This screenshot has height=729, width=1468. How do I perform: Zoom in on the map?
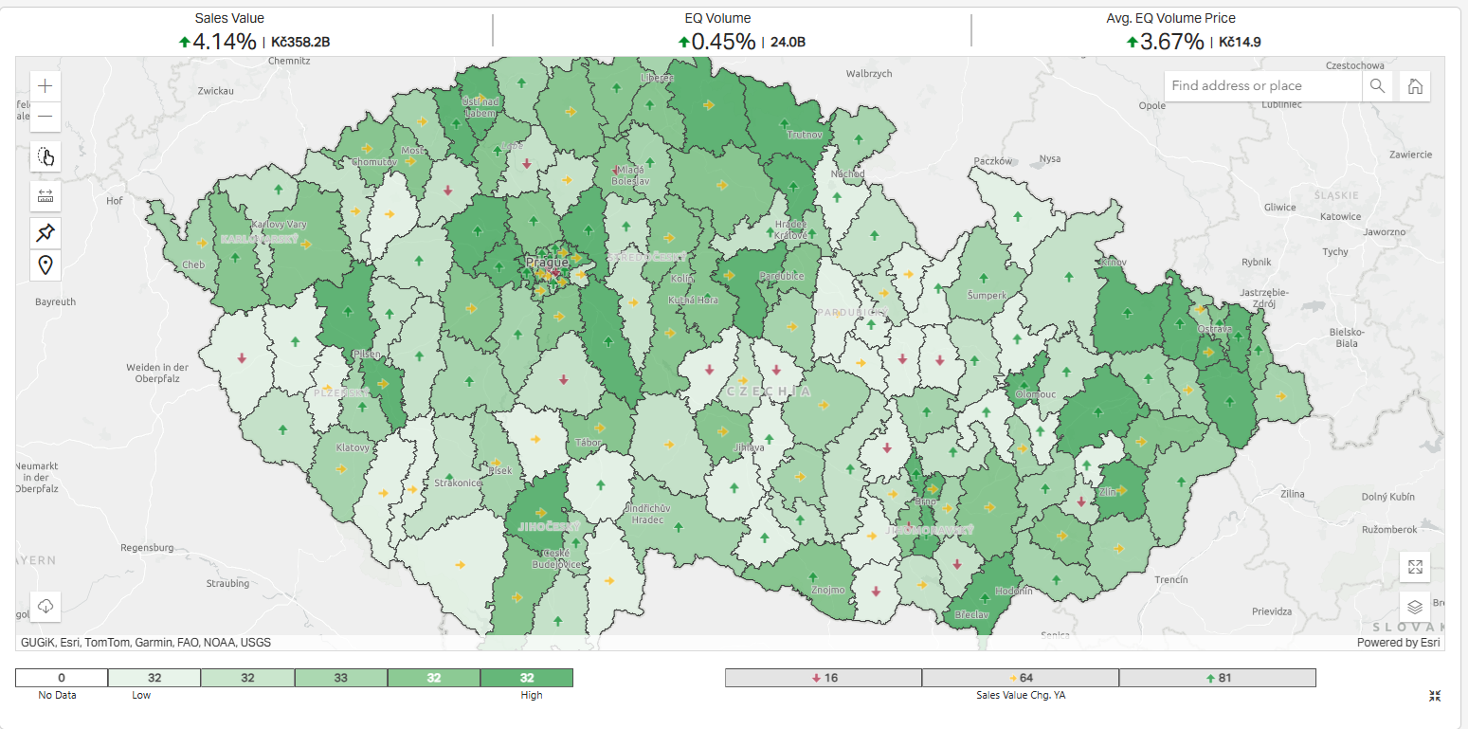(45, 86)
